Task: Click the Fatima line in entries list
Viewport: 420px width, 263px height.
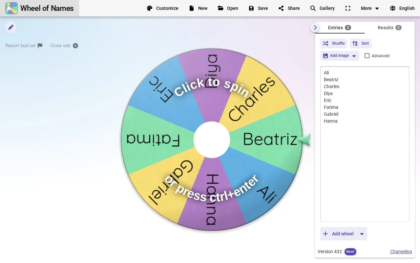Action: tap(331, 107)
